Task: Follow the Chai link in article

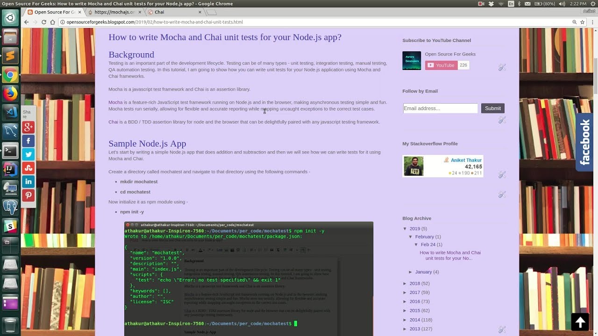Action: pos(113,122)
